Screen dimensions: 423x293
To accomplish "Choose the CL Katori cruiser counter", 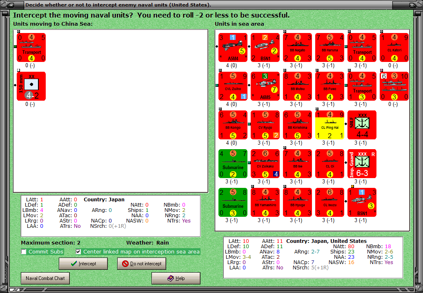I will click(x=394, y=48).
